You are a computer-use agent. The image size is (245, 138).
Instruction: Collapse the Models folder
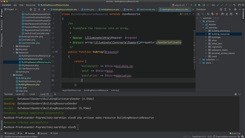tap(11, 75)
